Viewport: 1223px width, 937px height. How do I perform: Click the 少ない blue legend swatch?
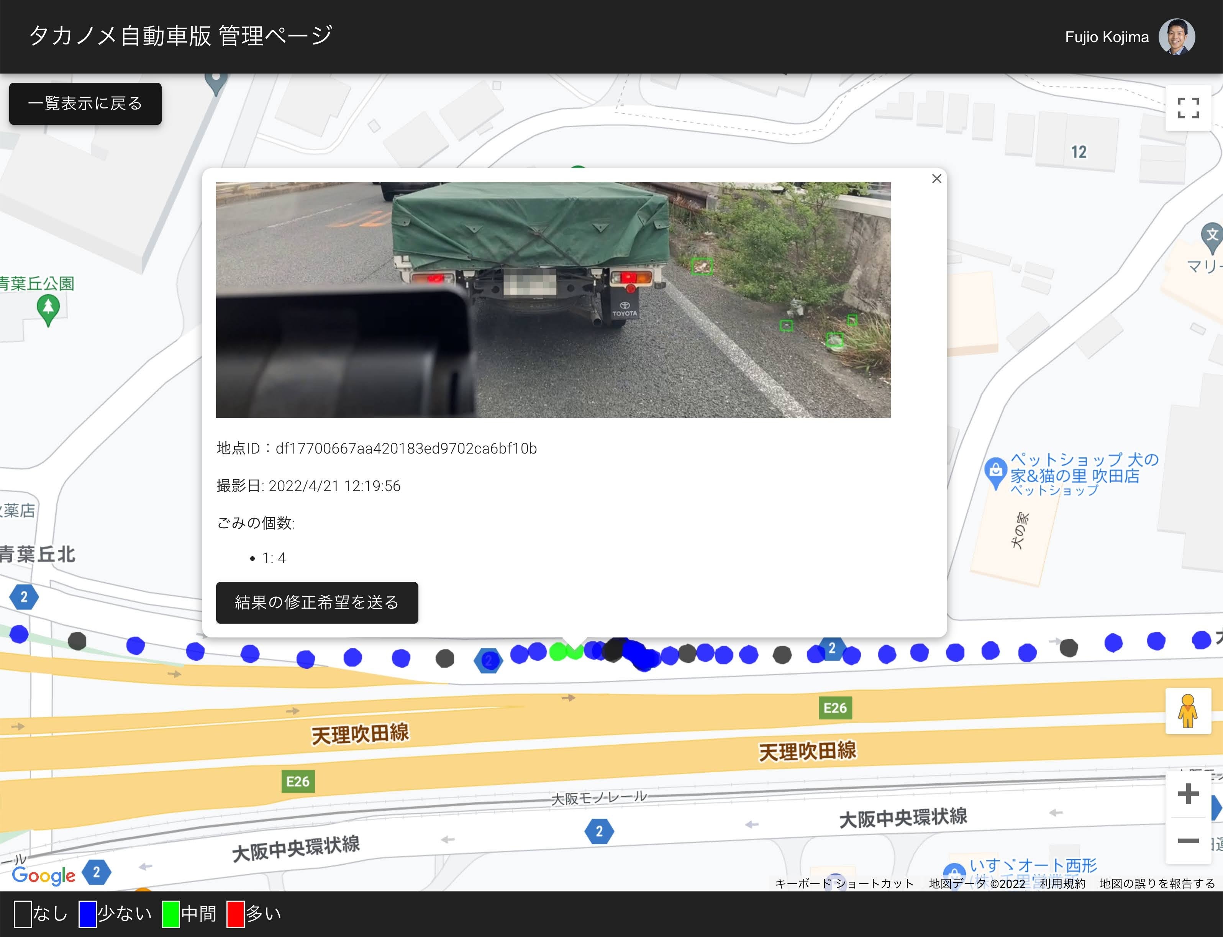88,914
